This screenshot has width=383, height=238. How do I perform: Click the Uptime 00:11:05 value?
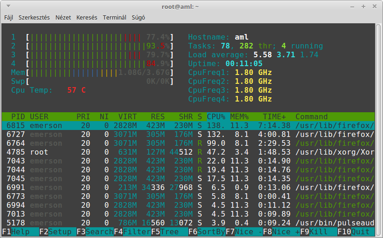pyautogui.click(x=244, y=64)
